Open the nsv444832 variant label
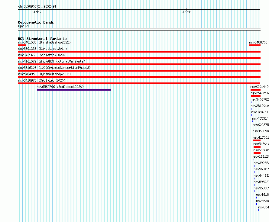The width and height of the screenshot is (269, 222). click(261, 175)
